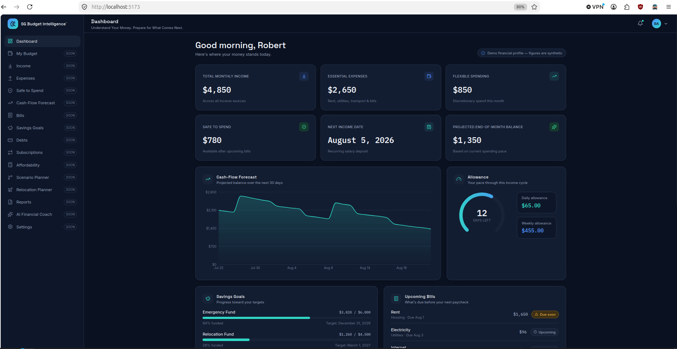Click the Emergency Fund progress bar
Viewport: 677px width, 349px height.
pyautogui.click(x=287, y=318)
